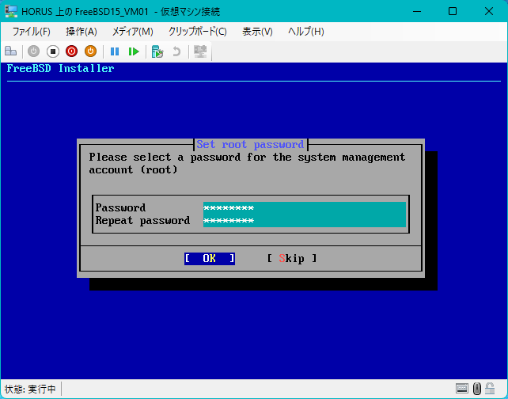Turn off the VM with the stop icon
The image size is (508, 399).
tap(53, 51)
